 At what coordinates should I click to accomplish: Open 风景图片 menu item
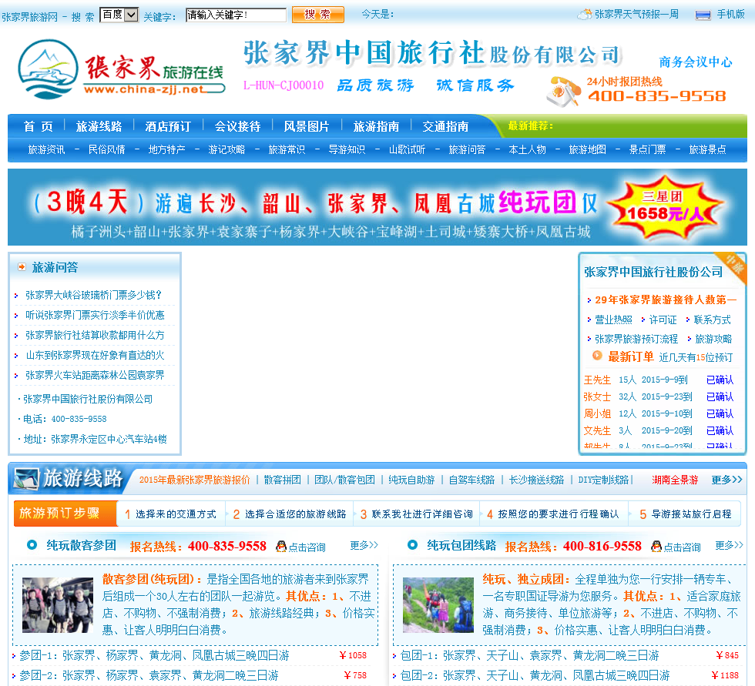tap(307, 126)
